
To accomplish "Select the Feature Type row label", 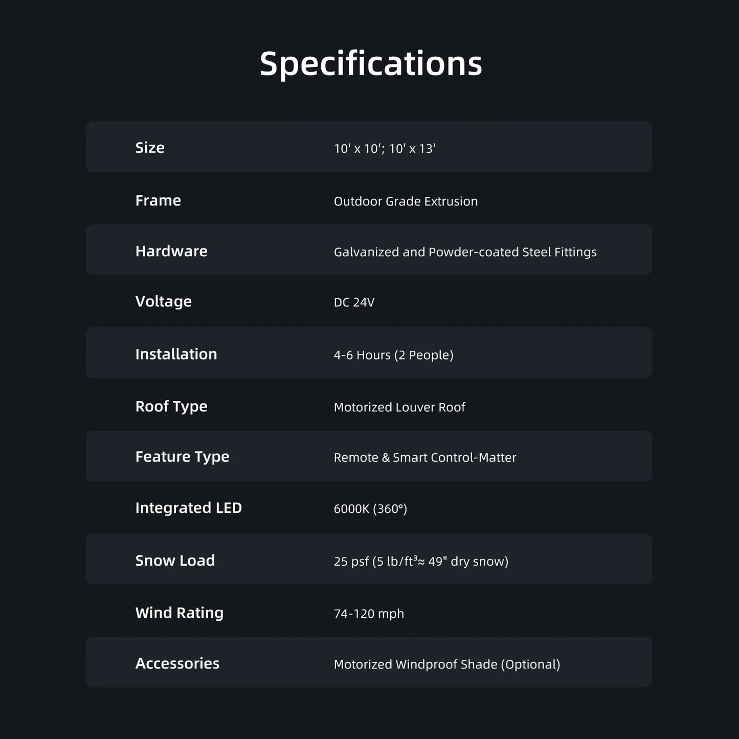I will pyautogui.click(x=182, y=457).
